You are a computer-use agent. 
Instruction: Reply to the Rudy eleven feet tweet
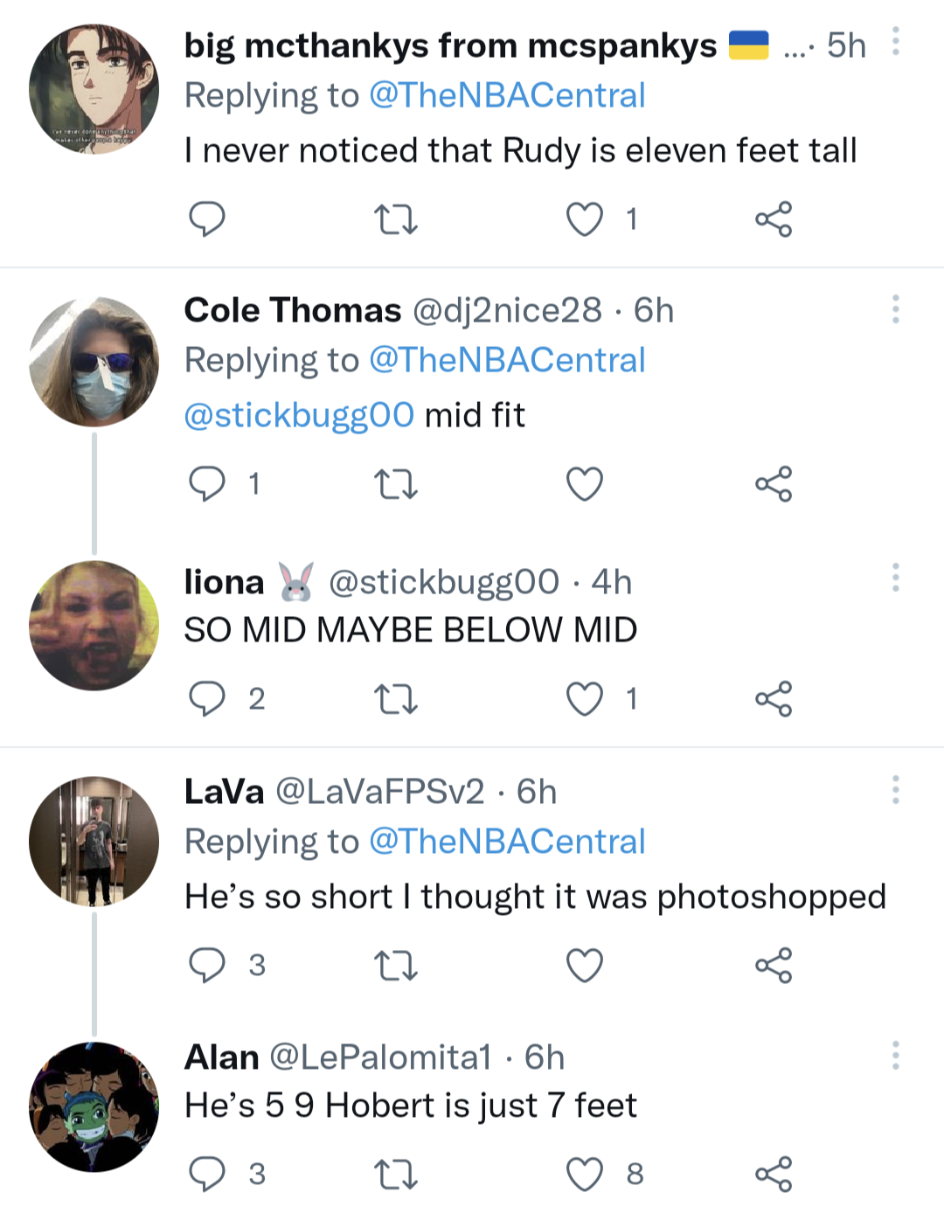coord(207,219)
